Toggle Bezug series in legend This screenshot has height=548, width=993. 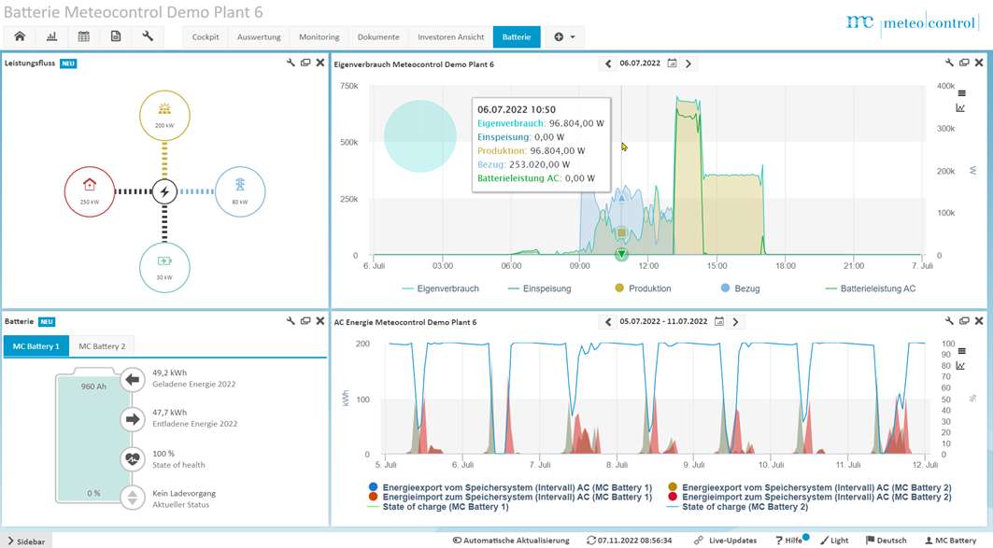[x=741, y=288]
